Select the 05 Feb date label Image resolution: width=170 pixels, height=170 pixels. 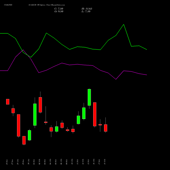coord(56,162)
